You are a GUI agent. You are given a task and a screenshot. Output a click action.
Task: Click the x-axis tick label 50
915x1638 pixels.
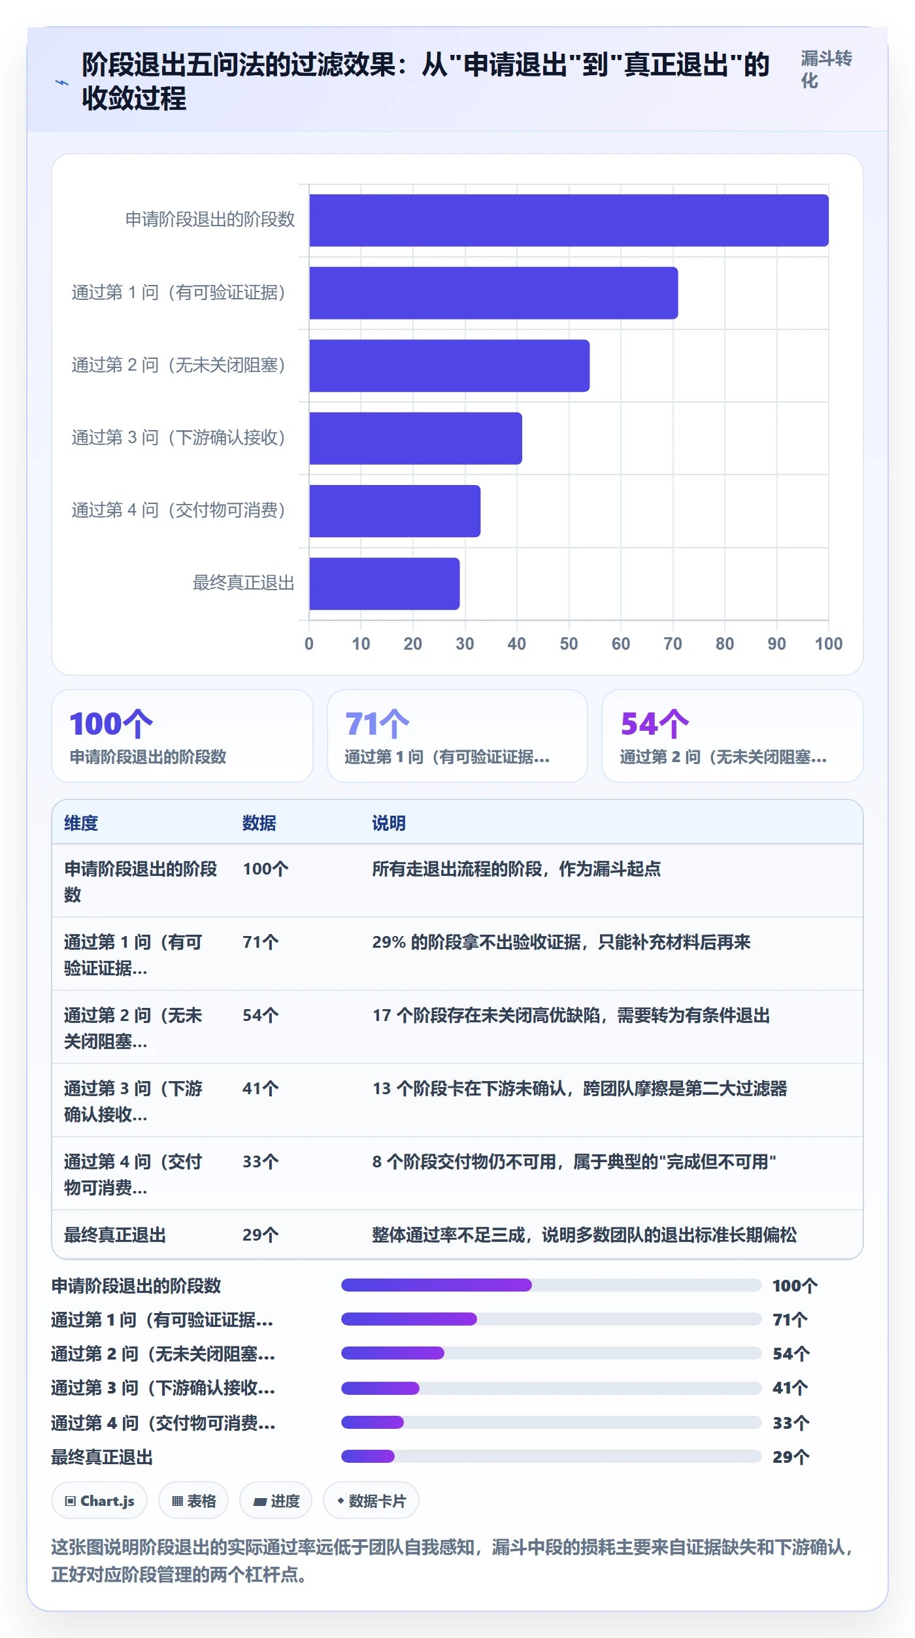point(569,644)
